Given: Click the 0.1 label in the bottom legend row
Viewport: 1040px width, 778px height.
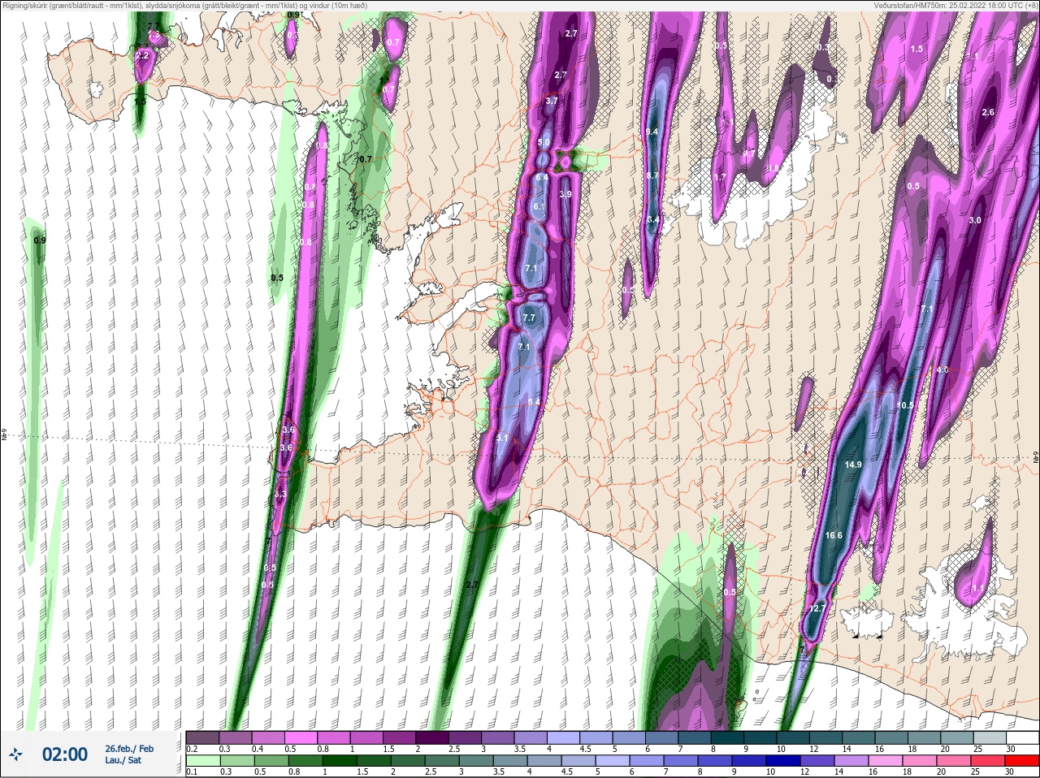Looking at the screenshot, I should pos(192,772).
